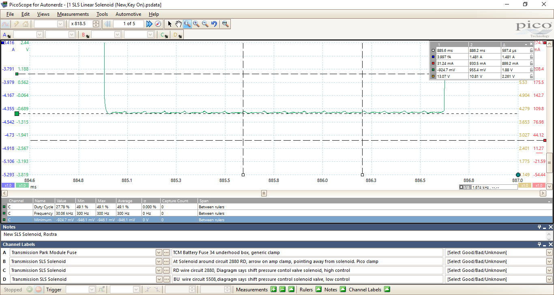This screenshot has height=295, width=554.
Task: Close the ruler legend box
Action: coord(531,44)
